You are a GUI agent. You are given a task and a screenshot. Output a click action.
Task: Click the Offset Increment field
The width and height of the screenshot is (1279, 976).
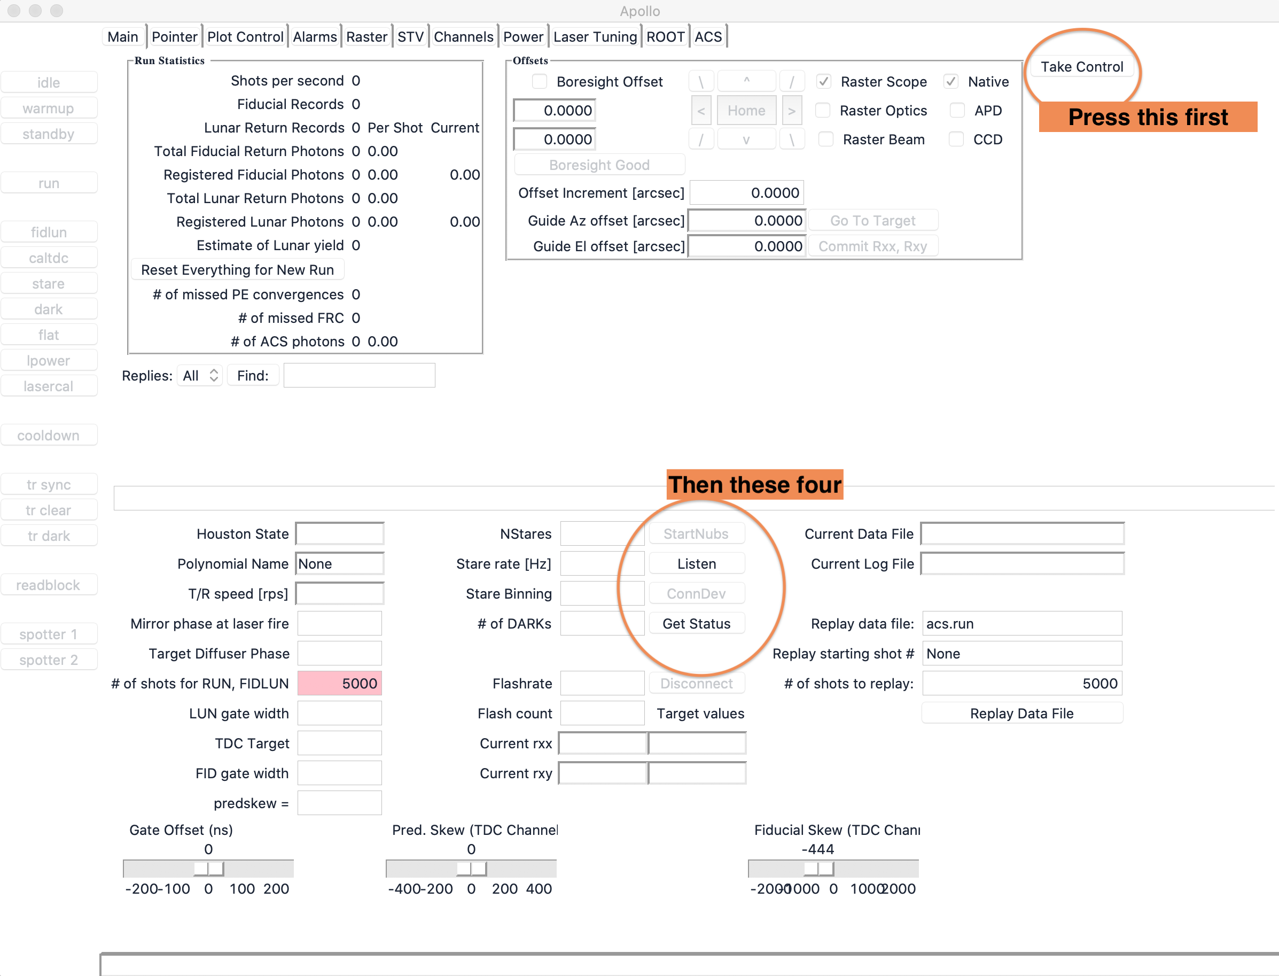pyautogui.click(x=746, y=193)
